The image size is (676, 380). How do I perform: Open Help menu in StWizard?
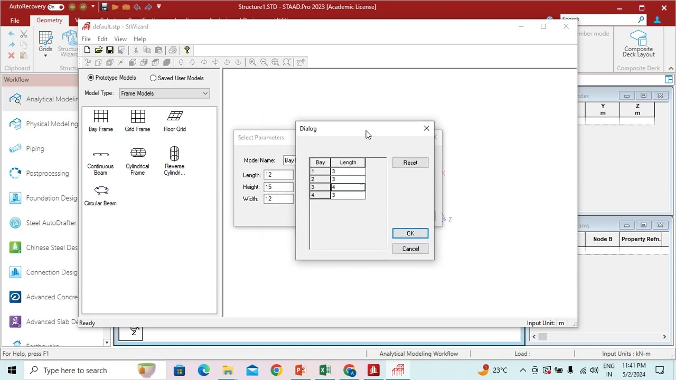(140, 39)
